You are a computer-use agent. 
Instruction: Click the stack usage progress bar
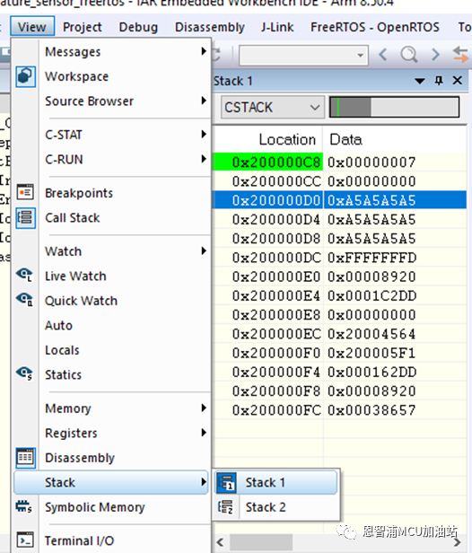394,107
